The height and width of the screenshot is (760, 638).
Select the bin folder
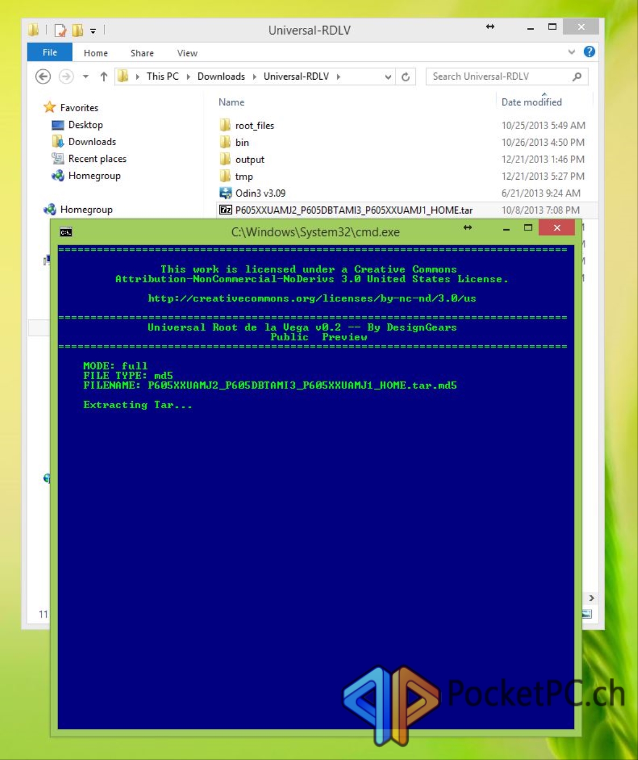[x=242, y=143]
